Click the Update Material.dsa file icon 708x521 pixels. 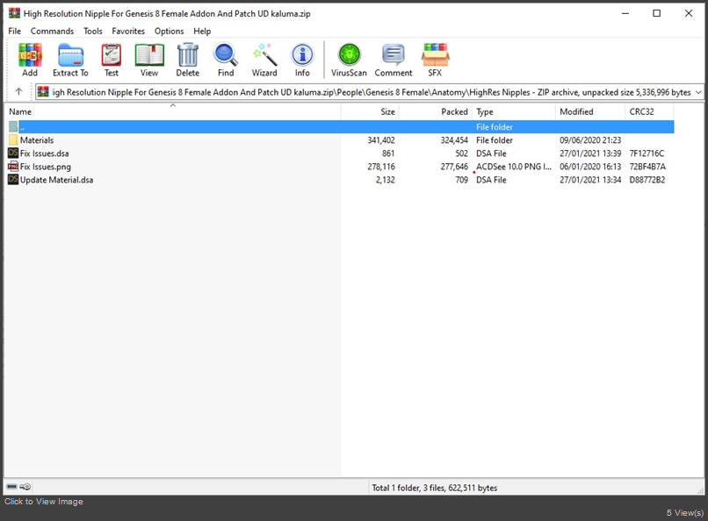[x=13, y=180]
